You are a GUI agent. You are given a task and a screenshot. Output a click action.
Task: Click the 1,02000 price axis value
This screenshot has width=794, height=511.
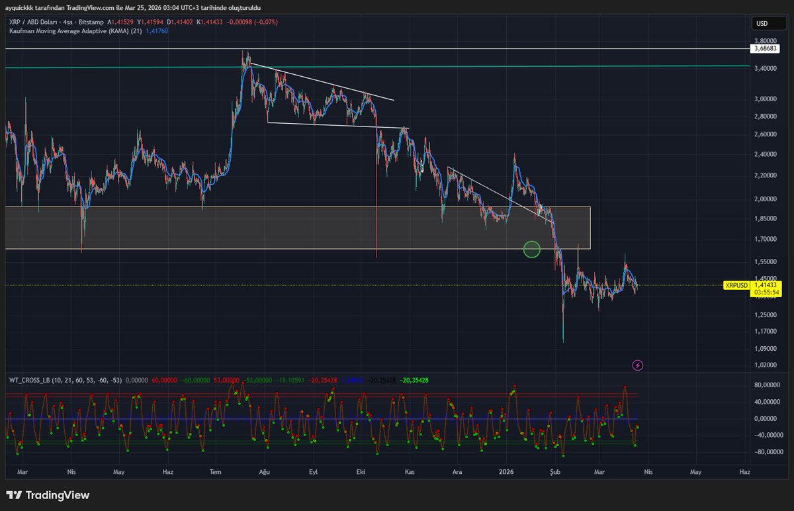766,365
